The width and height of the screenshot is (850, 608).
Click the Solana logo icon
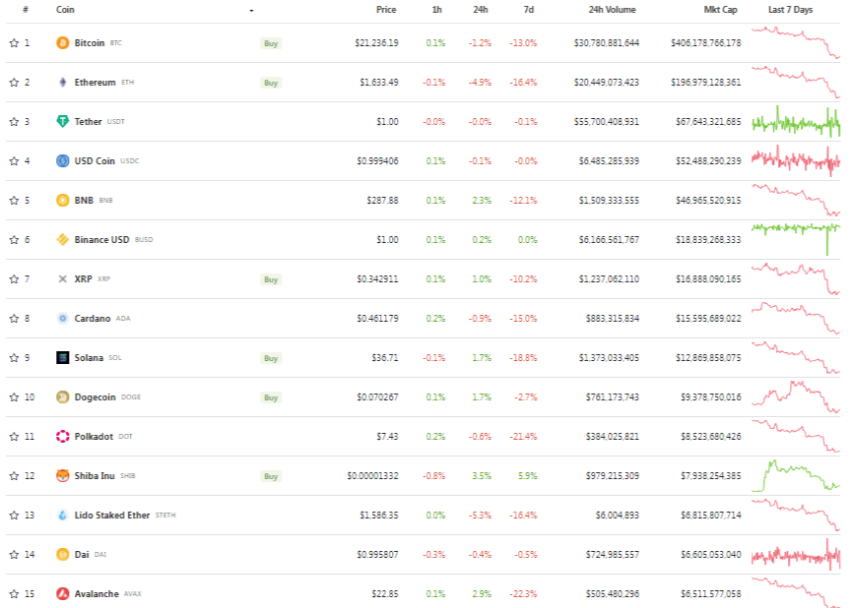[x=63, y=358]
